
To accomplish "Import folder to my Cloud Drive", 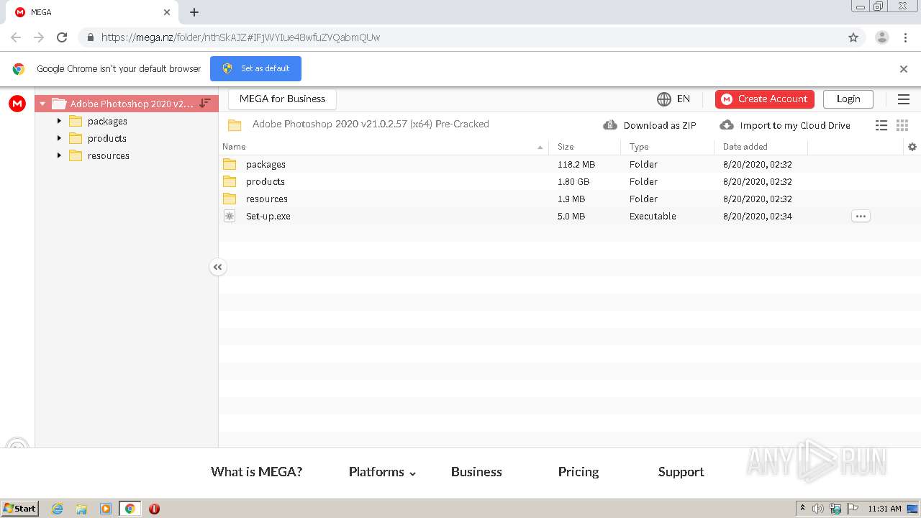I will tap(785, 125).
